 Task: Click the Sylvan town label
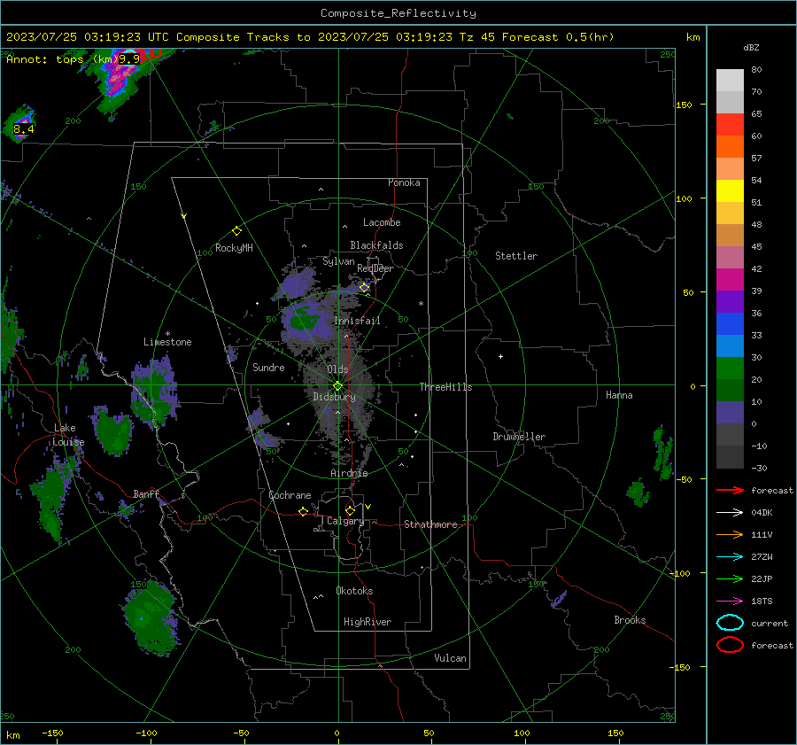[338, 261]
